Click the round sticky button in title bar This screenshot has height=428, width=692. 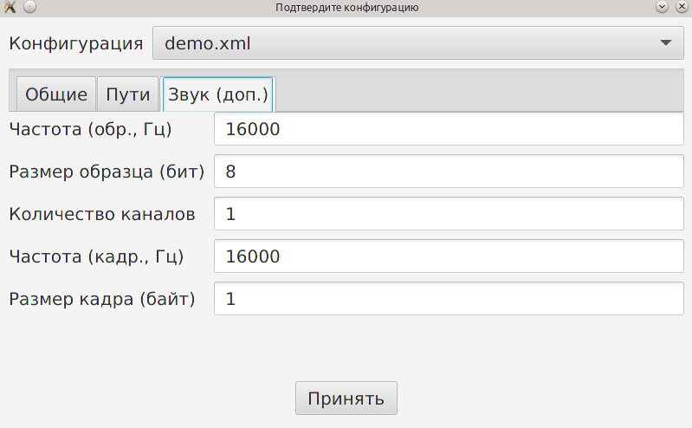(29, 7)
